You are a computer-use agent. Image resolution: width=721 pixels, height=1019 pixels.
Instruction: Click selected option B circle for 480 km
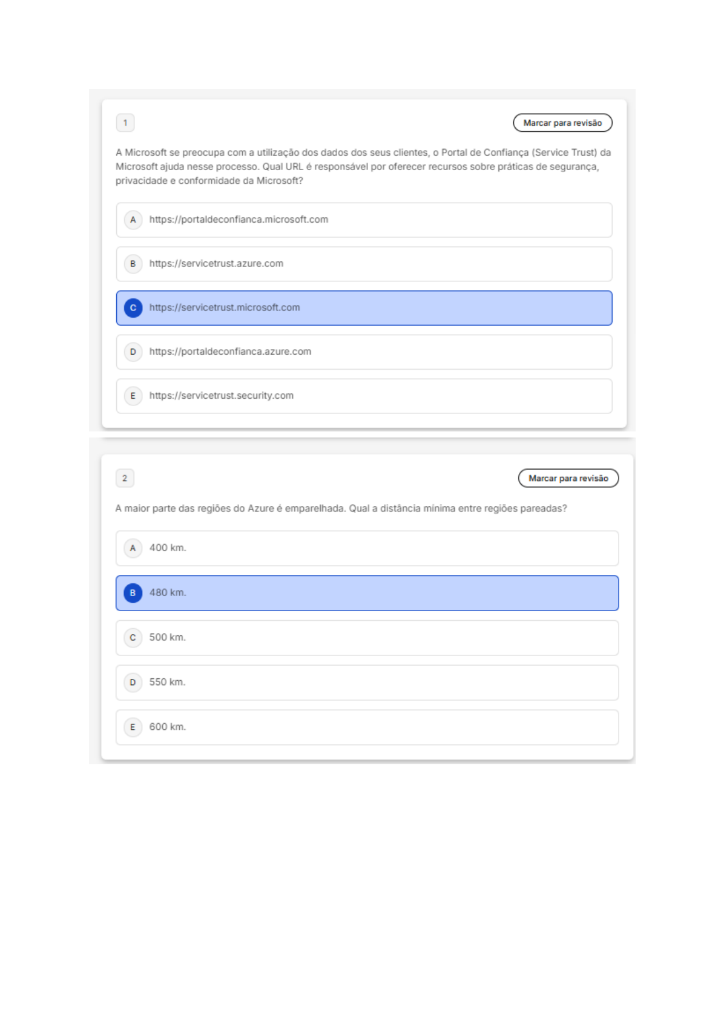[x=133, y=593]
